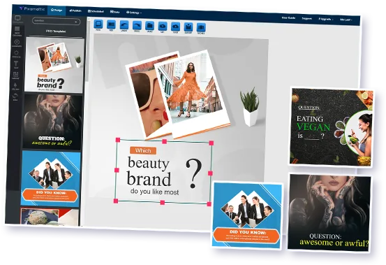The width and height of the screenshot is (386, 265).
Task: Select the Text tool T icon
Action: (16, 64)
